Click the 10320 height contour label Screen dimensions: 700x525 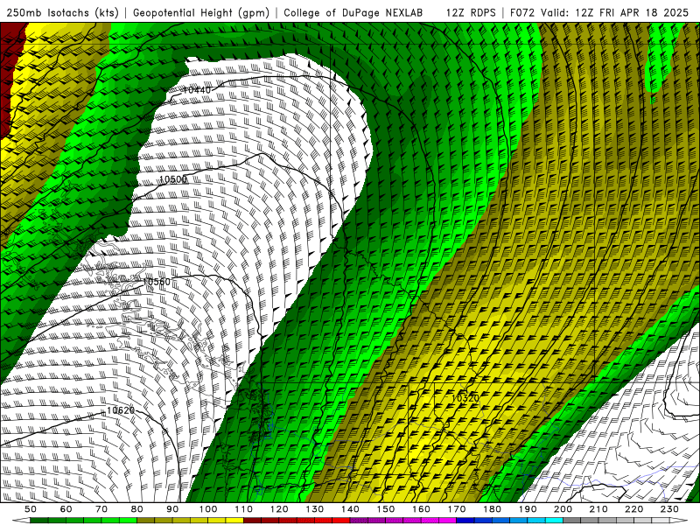[x=465, y=398]
